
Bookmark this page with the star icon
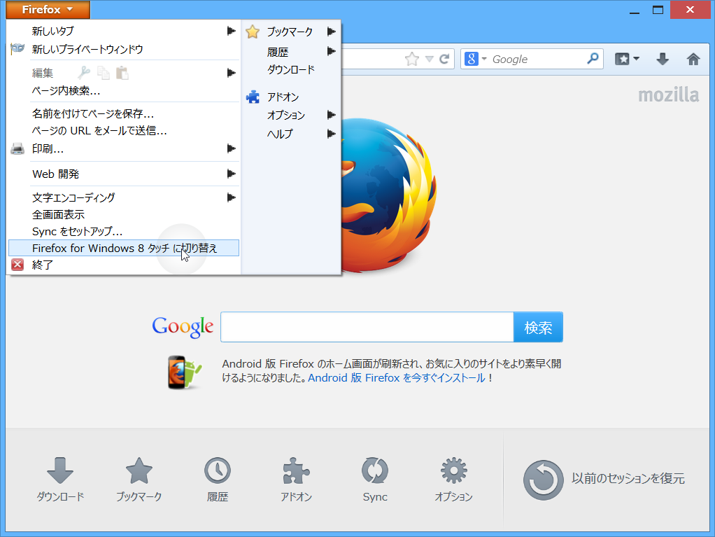click(413, 59)
